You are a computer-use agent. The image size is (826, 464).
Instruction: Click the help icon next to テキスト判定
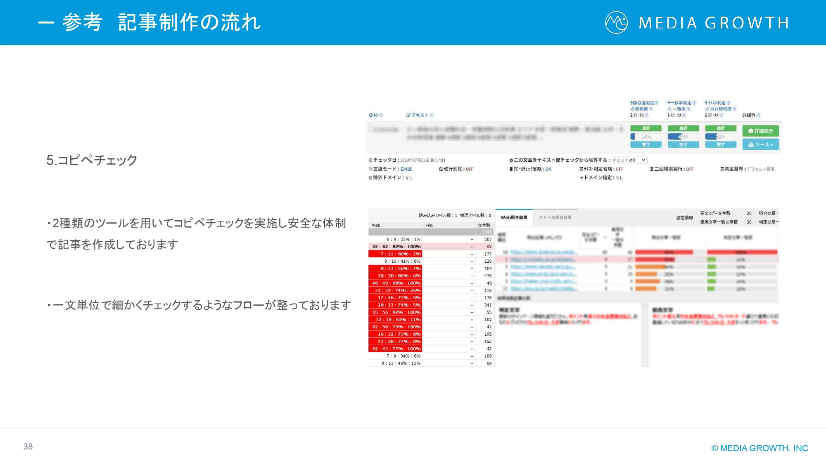[x=729, y=103]
